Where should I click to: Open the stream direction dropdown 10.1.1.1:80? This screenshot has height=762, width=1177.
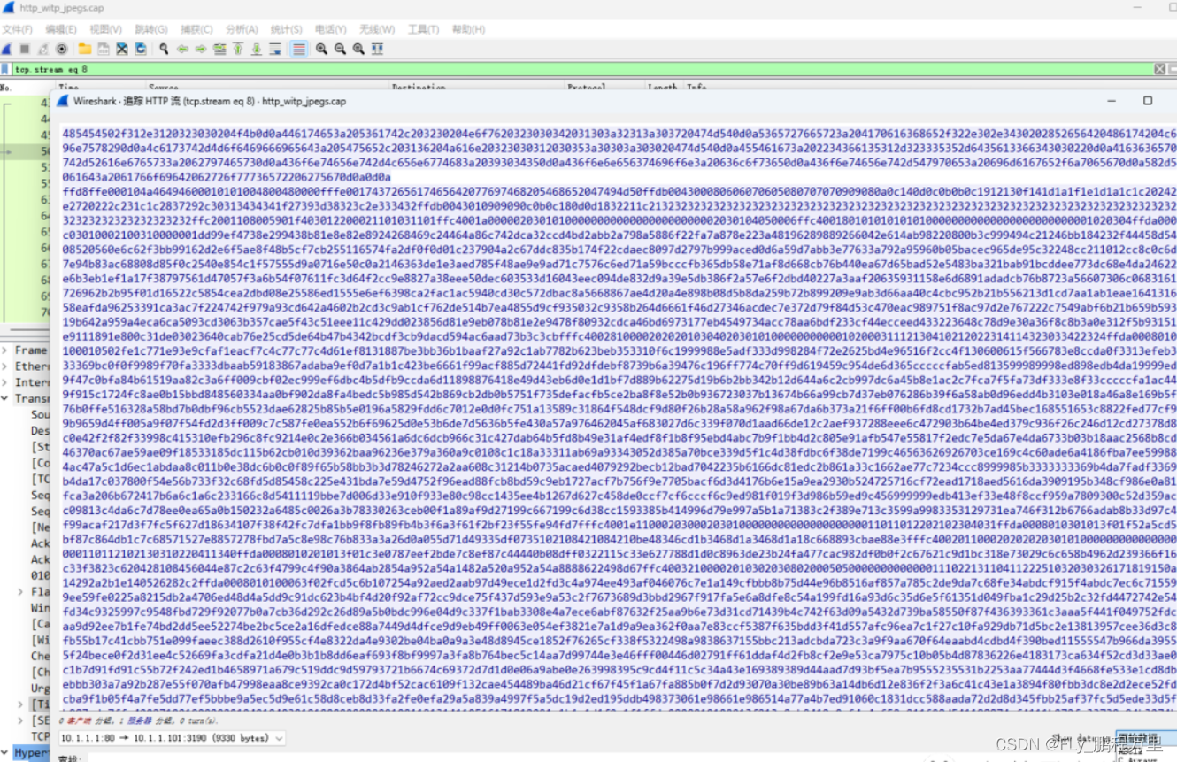(x=173, y=737)
